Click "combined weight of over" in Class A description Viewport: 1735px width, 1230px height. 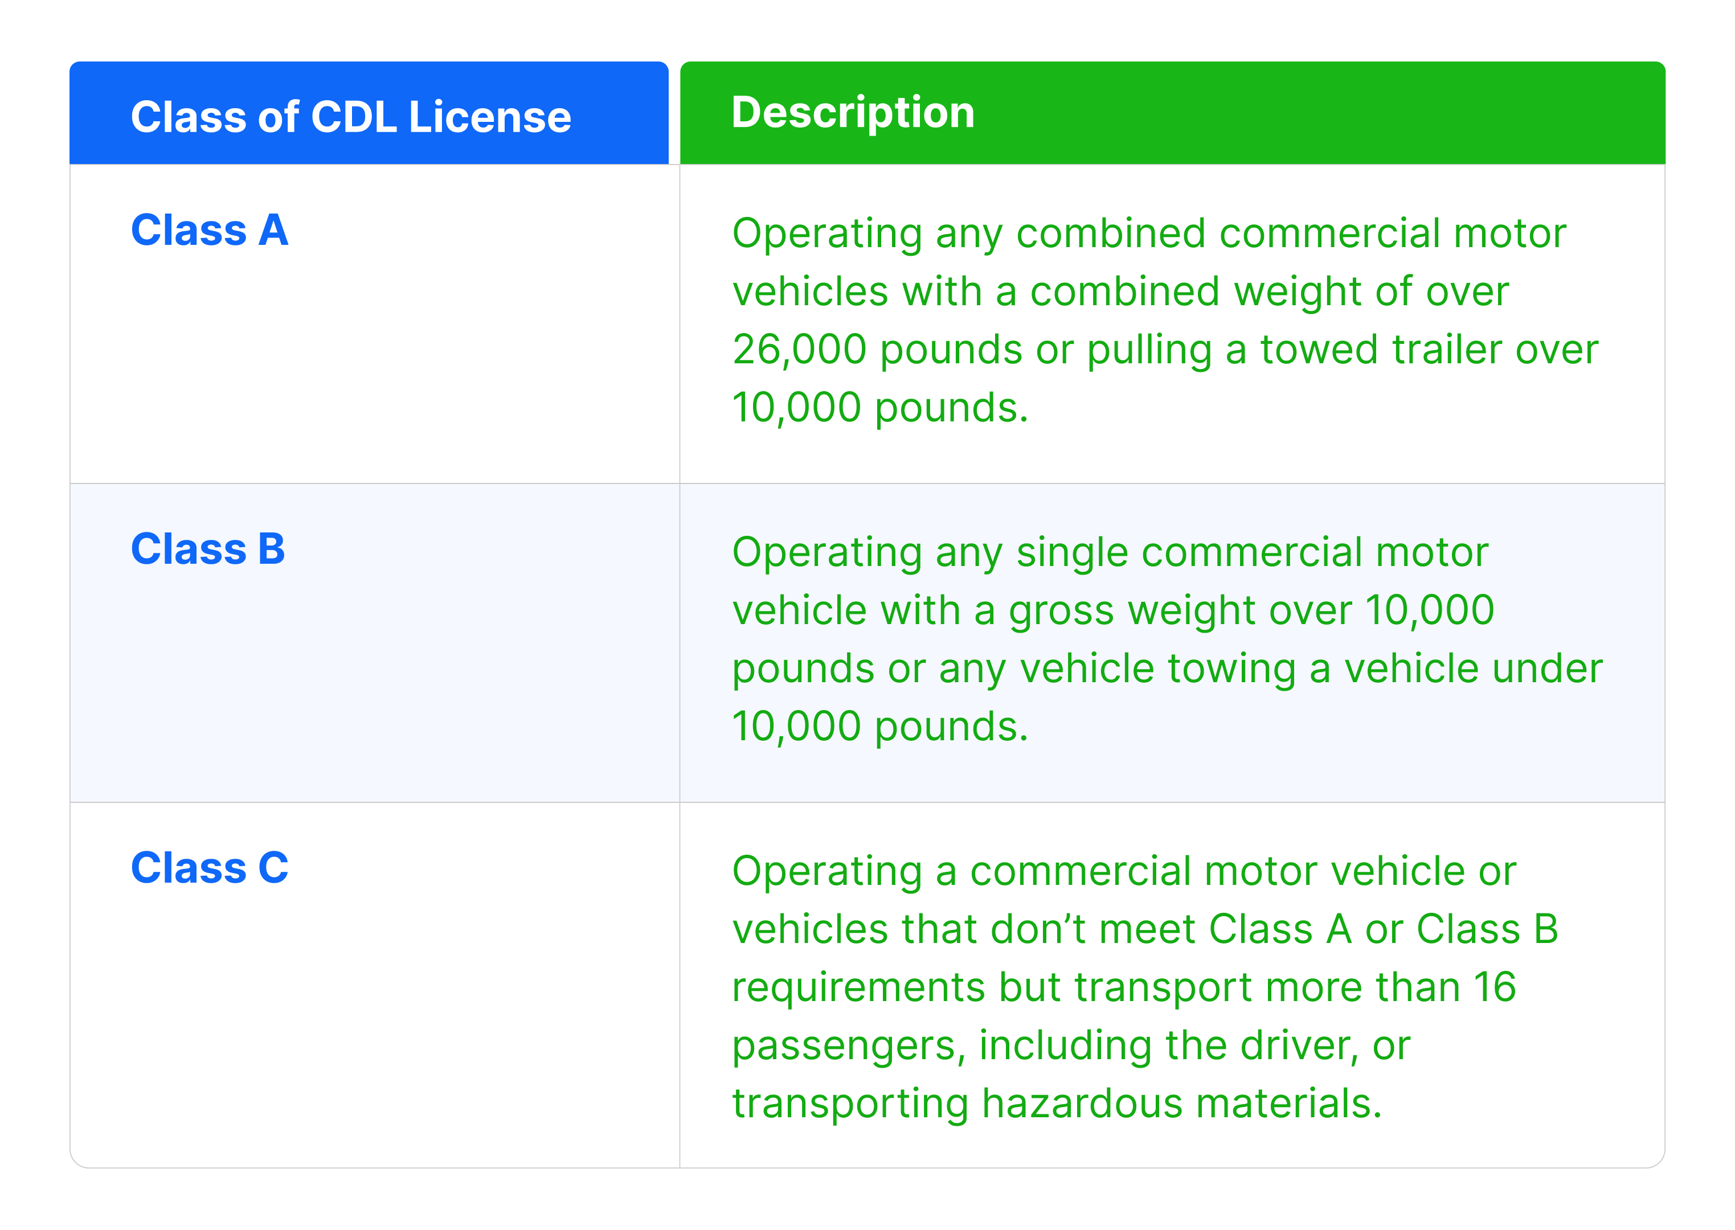click(1269, 292)
